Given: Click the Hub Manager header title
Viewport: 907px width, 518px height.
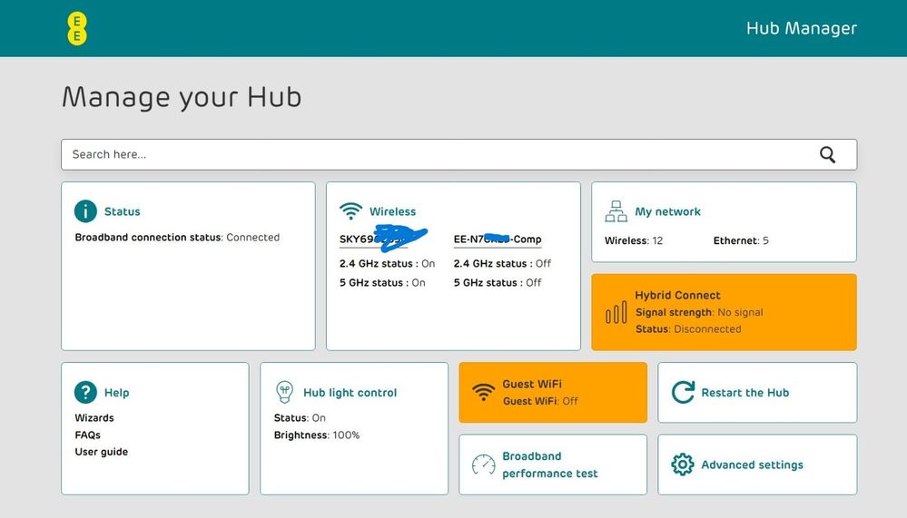Looking at the screenshot, I should [x=801, y=28].
